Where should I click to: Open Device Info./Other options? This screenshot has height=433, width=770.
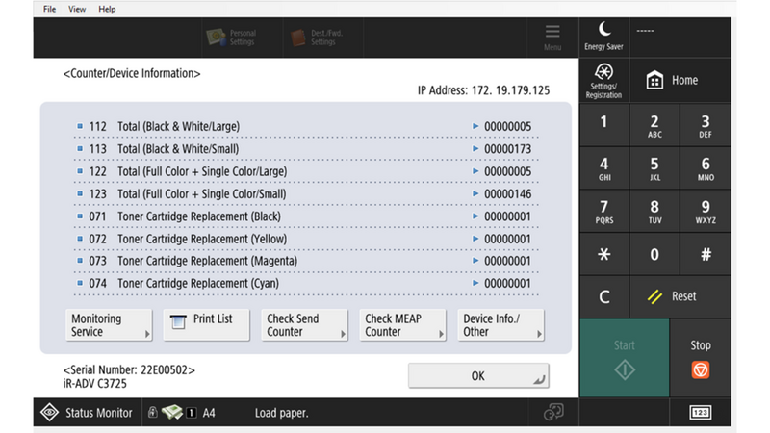tap(500, 325)
